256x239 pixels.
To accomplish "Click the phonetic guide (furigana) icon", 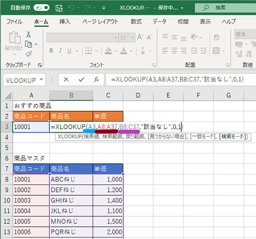I will coord(143,51).
